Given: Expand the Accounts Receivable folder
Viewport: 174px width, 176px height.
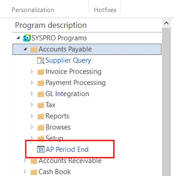Looking at the screenshot, I should pos(25,161).
